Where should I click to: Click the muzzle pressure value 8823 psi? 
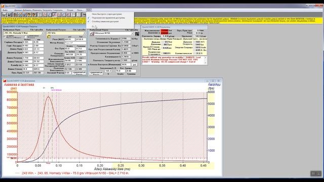(167, 44)
